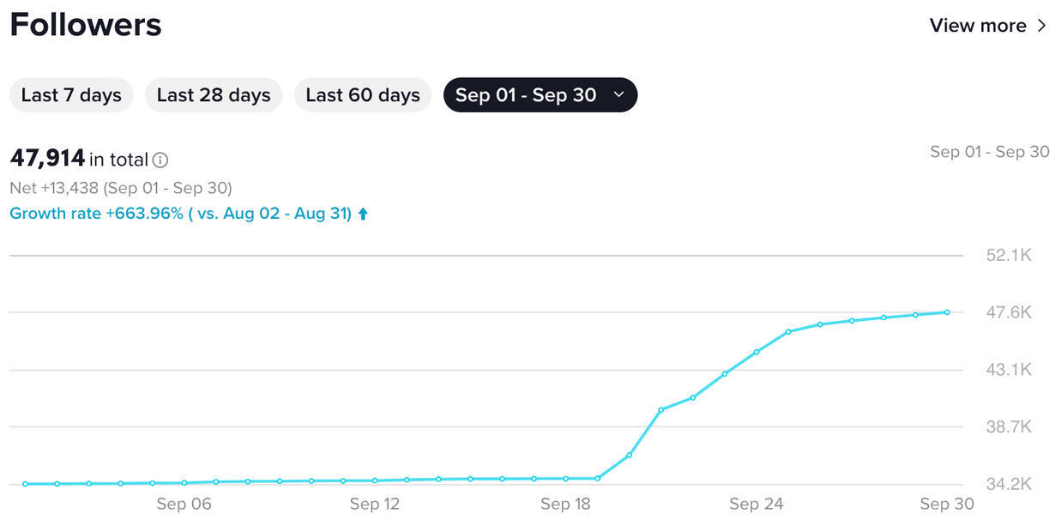Click the Sep 24 axis label
The height and width of the screenshot is (526, 1061).
[757, 505]
